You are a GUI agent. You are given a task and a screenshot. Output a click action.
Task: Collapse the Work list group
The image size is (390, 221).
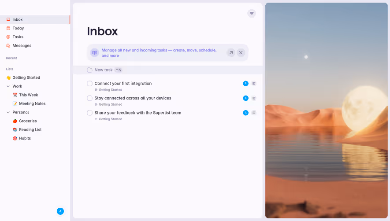coord(8,86)
